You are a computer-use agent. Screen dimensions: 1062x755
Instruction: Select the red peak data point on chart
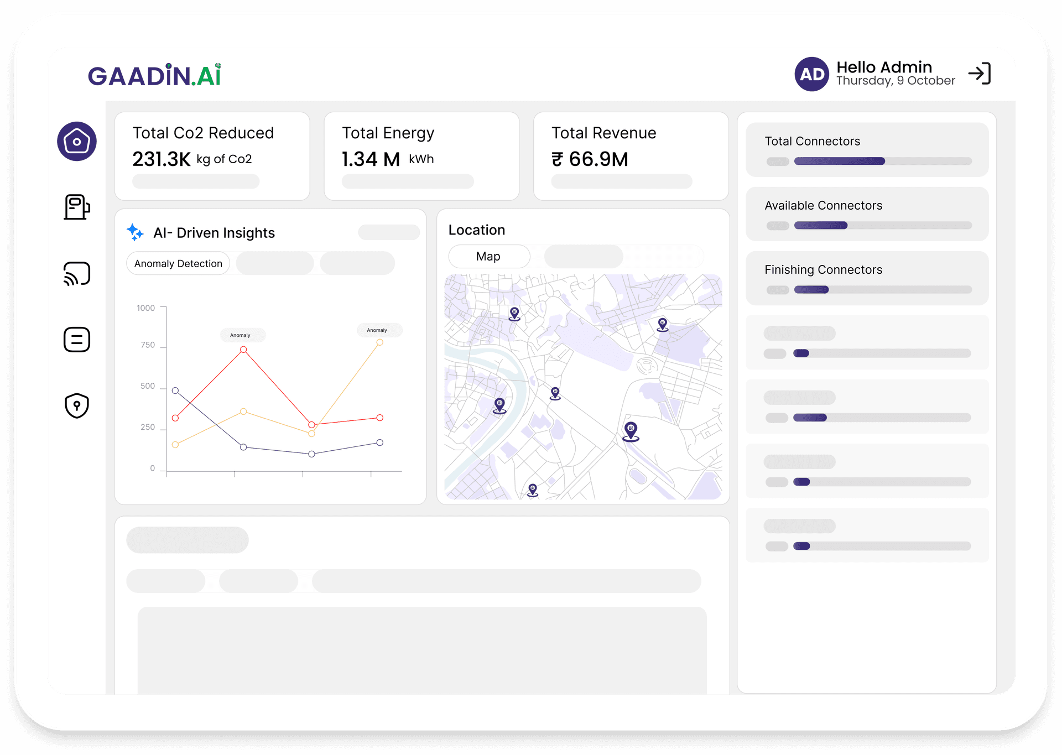tap(243, 349)
